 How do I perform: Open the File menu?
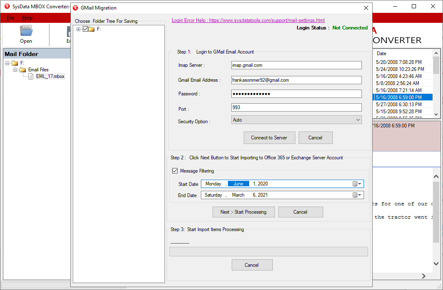coord(10,18)
